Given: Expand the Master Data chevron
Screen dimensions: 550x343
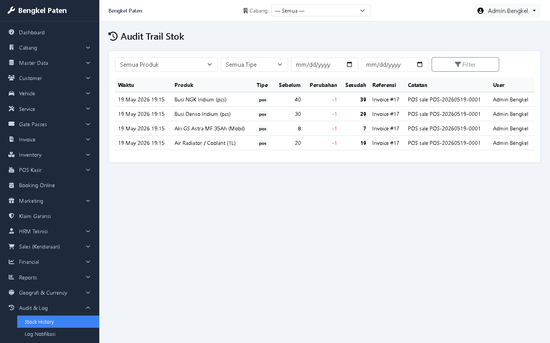Looking at the screenshot, I should pos(88,63).
